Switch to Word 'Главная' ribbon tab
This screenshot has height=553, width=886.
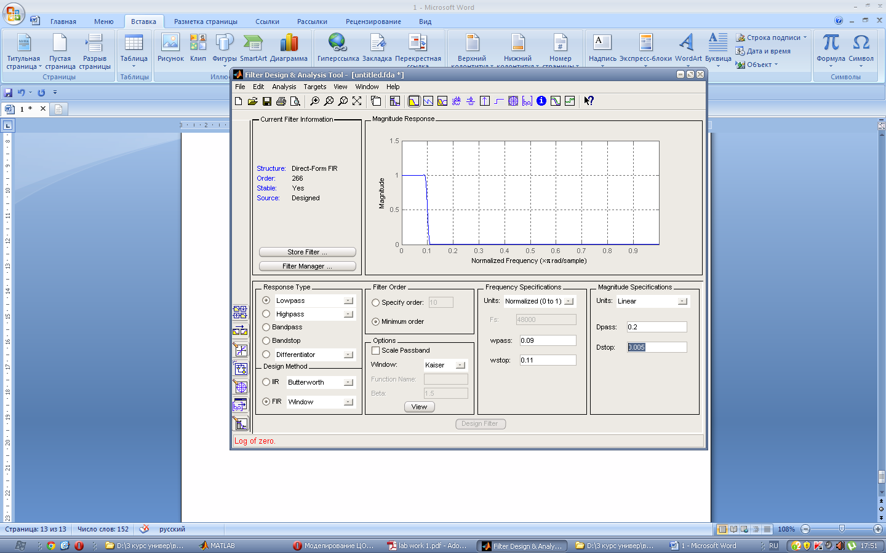(63, 22)
